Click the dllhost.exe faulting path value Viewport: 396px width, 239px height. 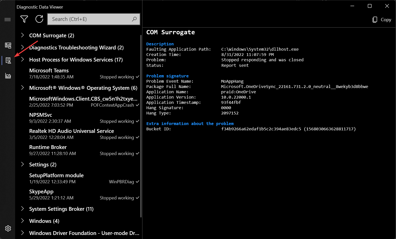click(260, 49)
